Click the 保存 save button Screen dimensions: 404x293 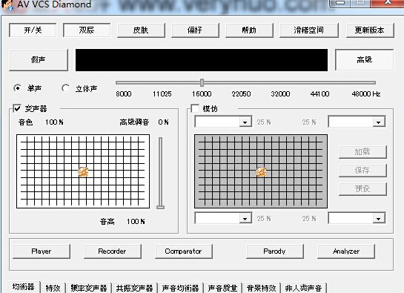tap(362, 170)
